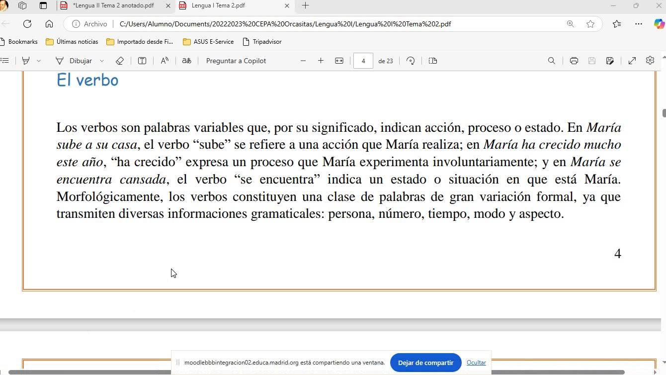Open the workspaces icon
Image resolution: width=666 pixels, height=375 pixels.
point(22,5)
